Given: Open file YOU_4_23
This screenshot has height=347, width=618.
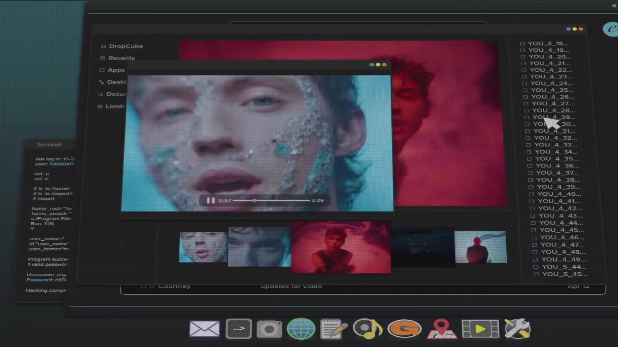Looking at the screenshot, I should pos(551,76).
